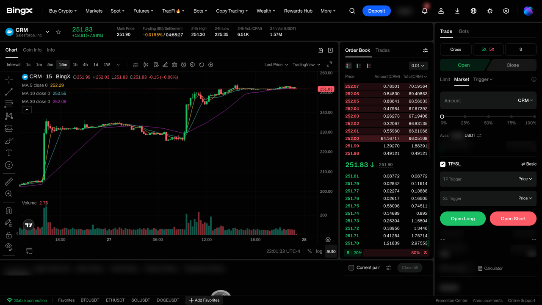Image resolution: width=542 pixels, height=305 pixels.
Task: Open the chart screenshot camera icon
Action: click(x=174, y=65)
